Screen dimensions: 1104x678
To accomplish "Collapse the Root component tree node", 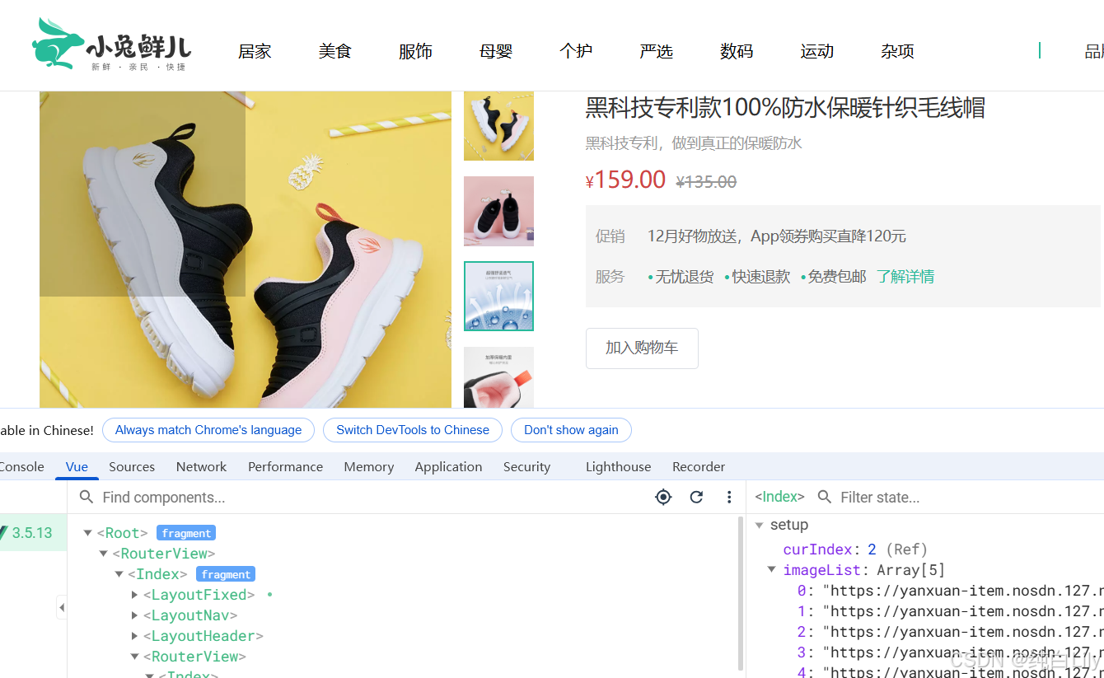I will click(87, 532).
